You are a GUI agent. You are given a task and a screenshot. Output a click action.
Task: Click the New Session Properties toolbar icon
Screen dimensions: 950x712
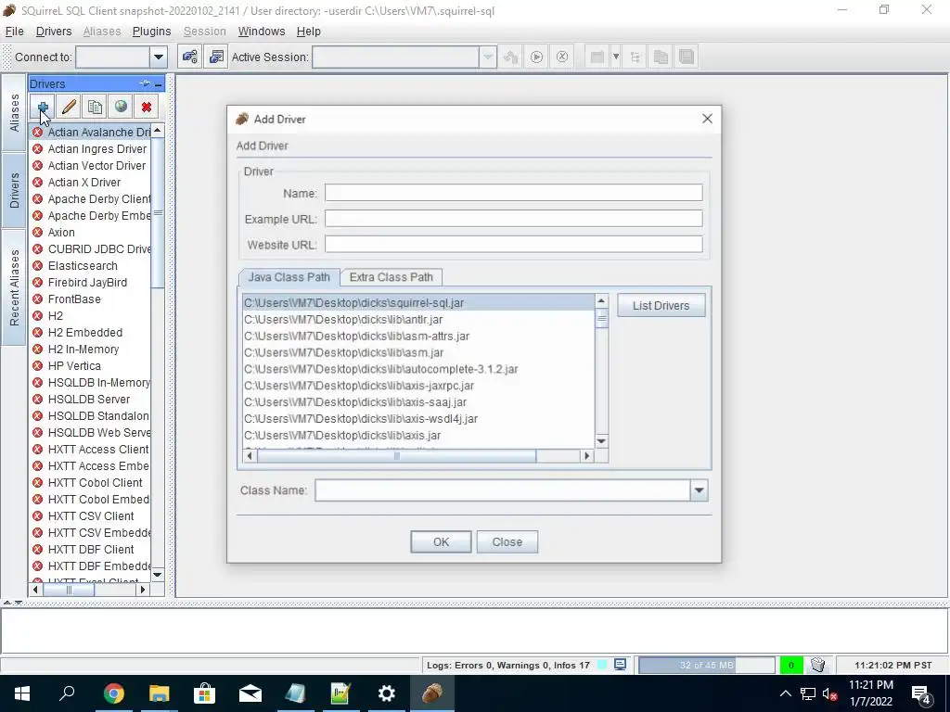pyautogui.click(x=215, y=57)
